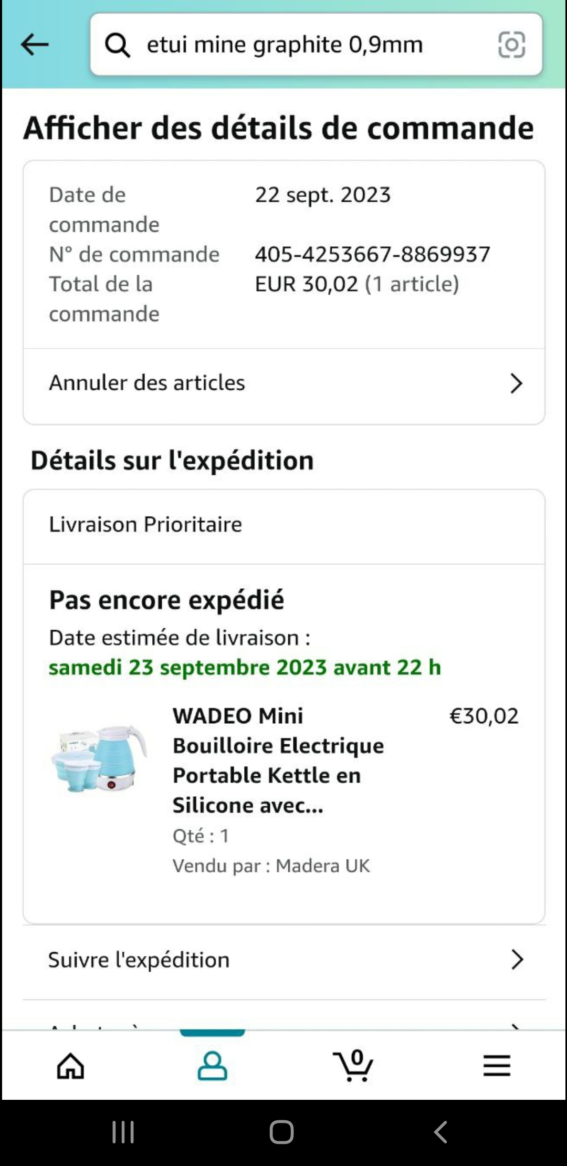Select Annuler des articles option
Image resolution: width=567 pixels, height=1166 pixels.
coord(147,383)
